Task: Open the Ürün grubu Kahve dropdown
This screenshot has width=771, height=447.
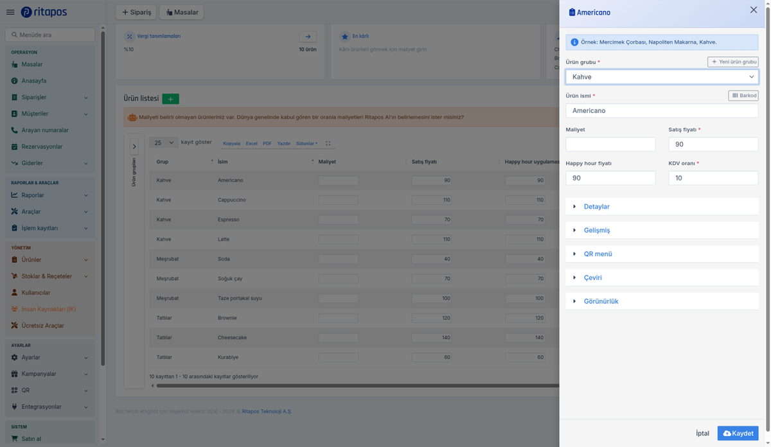Action: [662, 77]
